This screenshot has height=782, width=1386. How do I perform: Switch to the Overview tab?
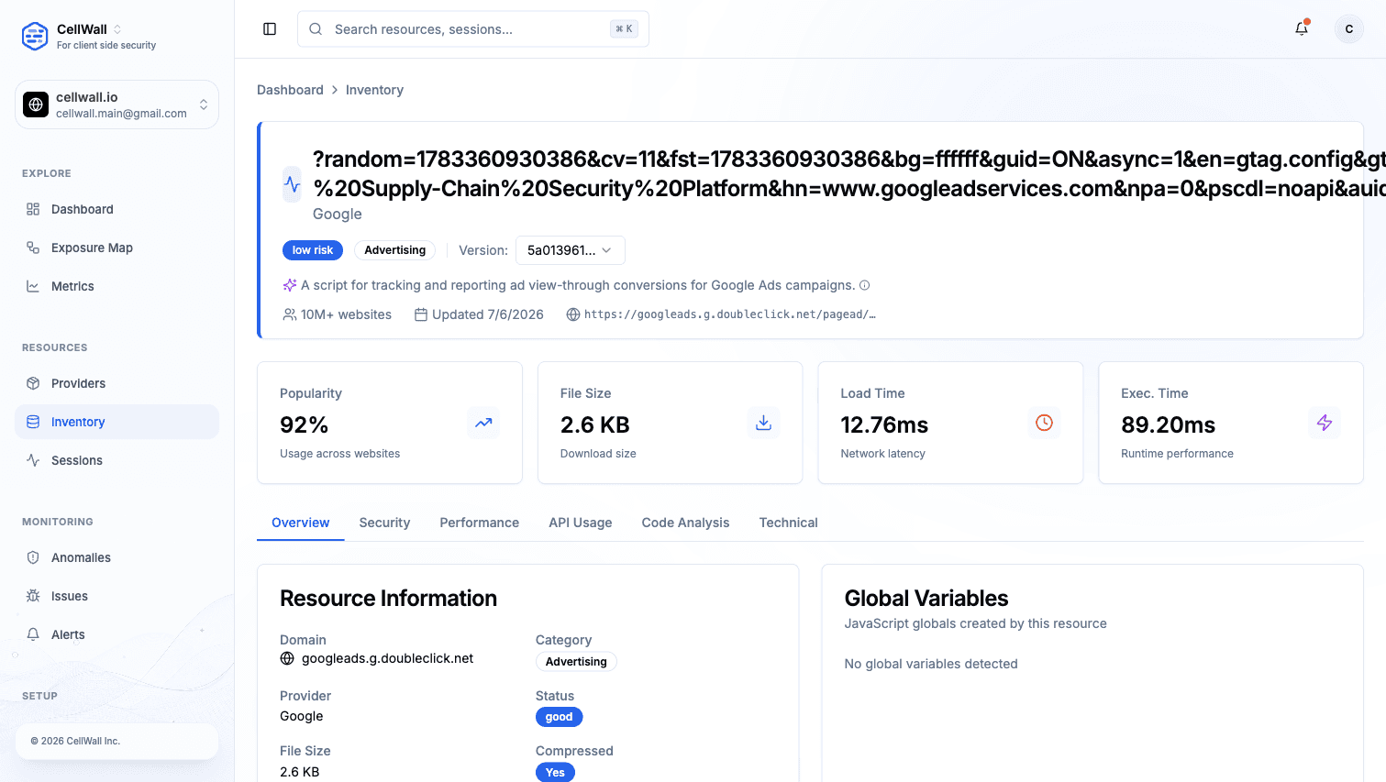pos(301,523)
